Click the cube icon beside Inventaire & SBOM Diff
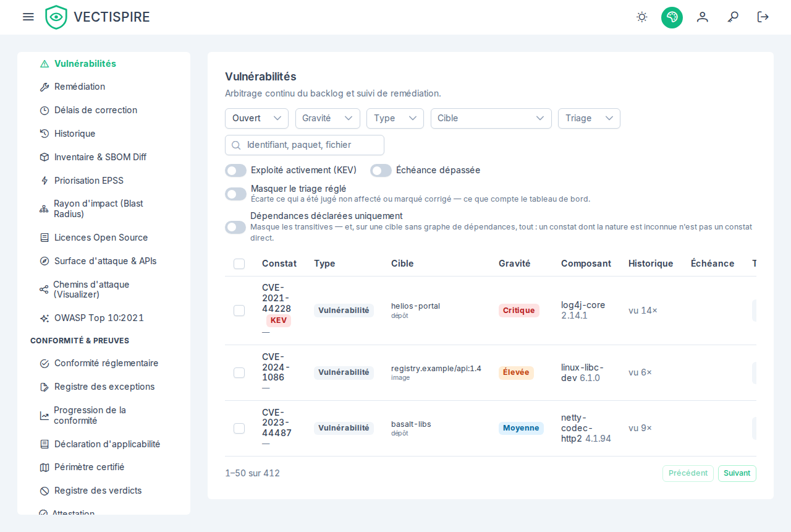 pyautogui.click(x=44, y=157)
